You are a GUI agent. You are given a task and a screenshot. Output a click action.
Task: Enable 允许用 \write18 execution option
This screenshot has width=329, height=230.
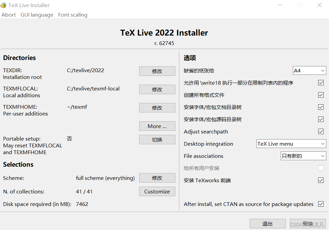coord(321,83)
